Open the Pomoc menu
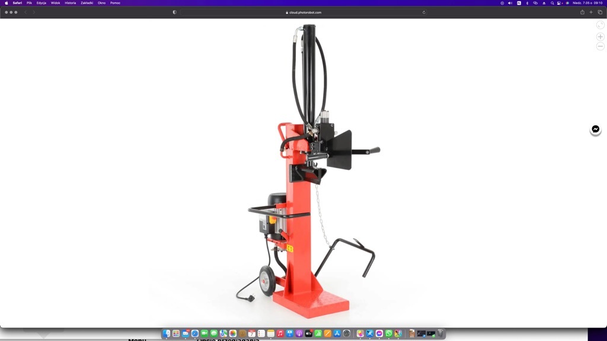The image size is (607, 341). [116, 3]
